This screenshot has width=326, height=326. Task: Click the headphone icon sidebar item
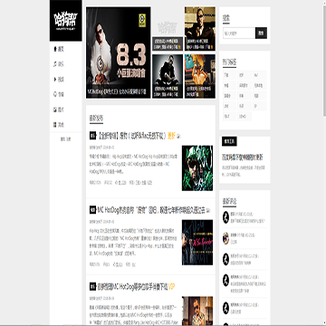pos(58,94)
